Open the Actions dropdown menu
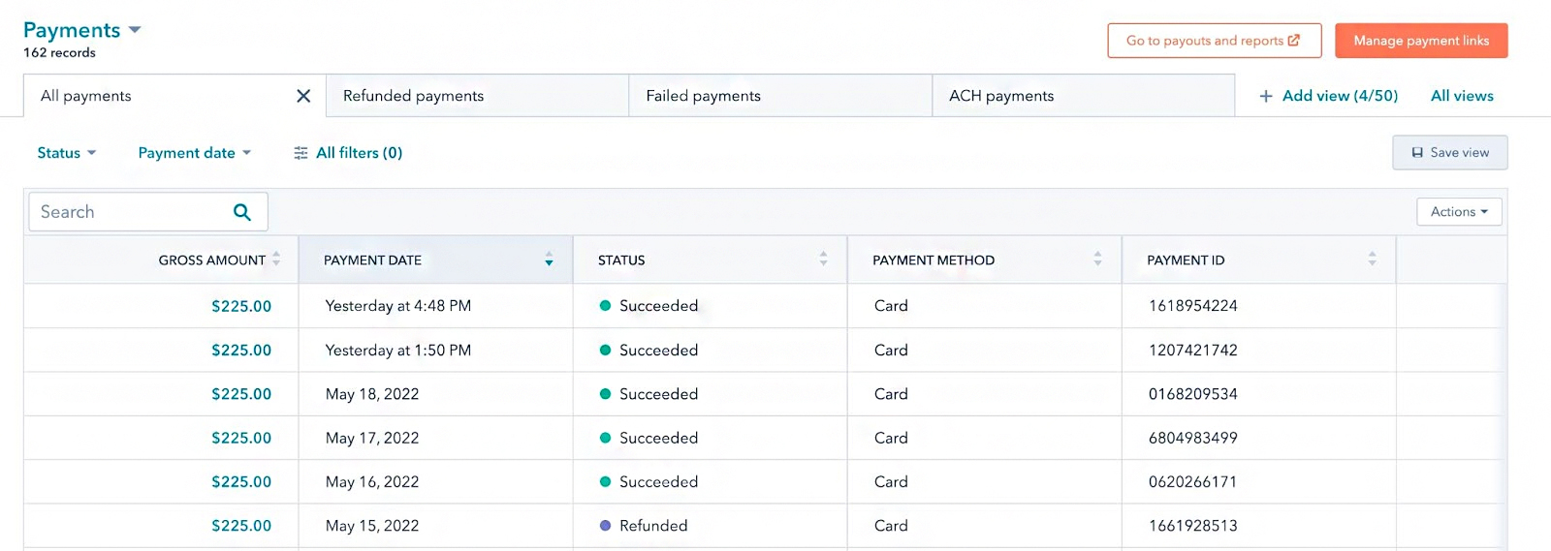Screen dimensions: 1551x551 (1459, 212)
